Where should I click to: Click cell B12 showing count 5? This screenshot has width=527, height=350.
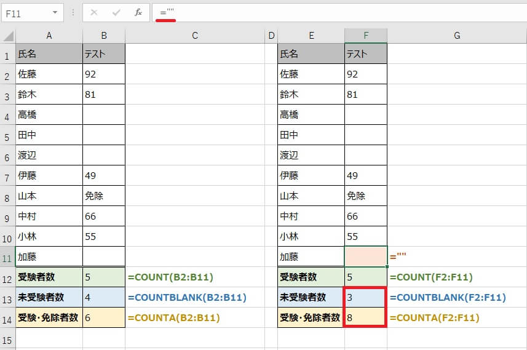[x=104, y=277]
